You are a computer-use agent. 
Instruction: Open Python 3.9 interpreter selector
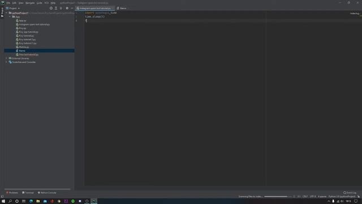[x=342, y=197]
